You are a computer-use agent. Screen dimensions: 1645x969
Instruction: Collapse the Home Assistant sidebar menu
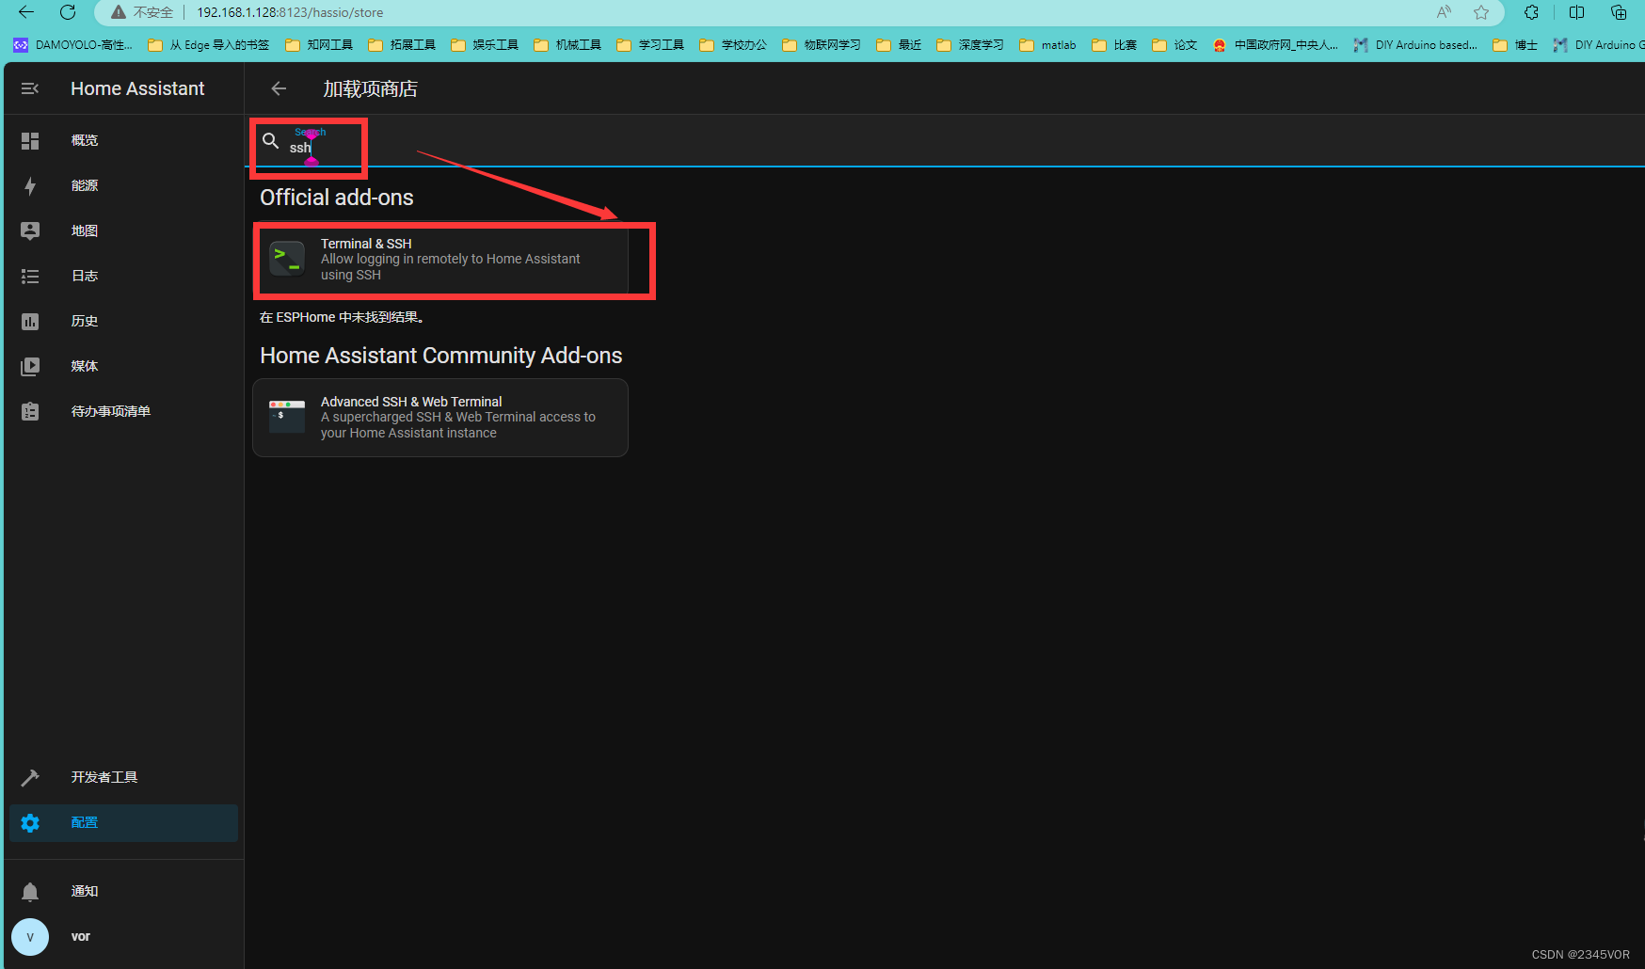30,88
